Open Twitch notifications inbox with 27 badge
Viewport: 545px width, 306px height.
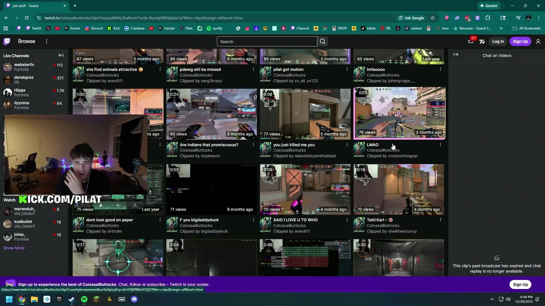point(470,41)
